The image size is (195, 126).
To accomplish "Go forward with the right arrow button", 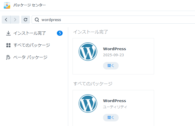I will click(x=15, y=20).
